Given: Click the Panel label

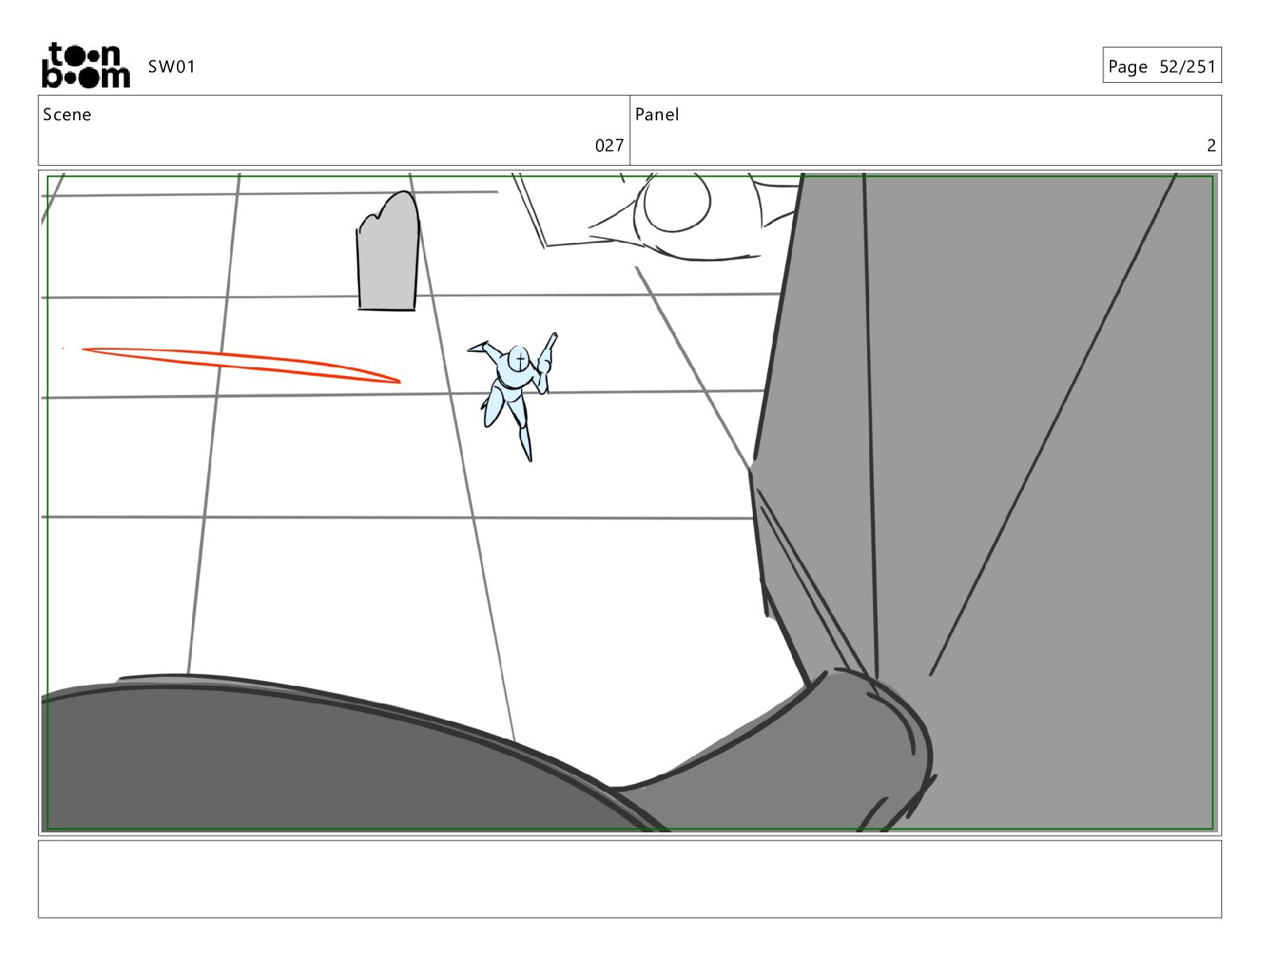Looking at the screenshot, I should (656, 115).
